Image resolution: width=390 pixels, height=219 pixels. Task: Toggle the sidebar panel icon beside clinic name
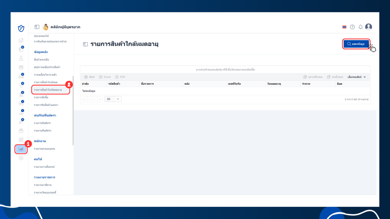pyautogui.click(x=37, y=27)
